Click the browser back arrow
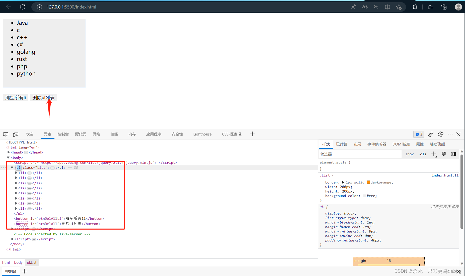The image size is (465, 276). [9, 7]
